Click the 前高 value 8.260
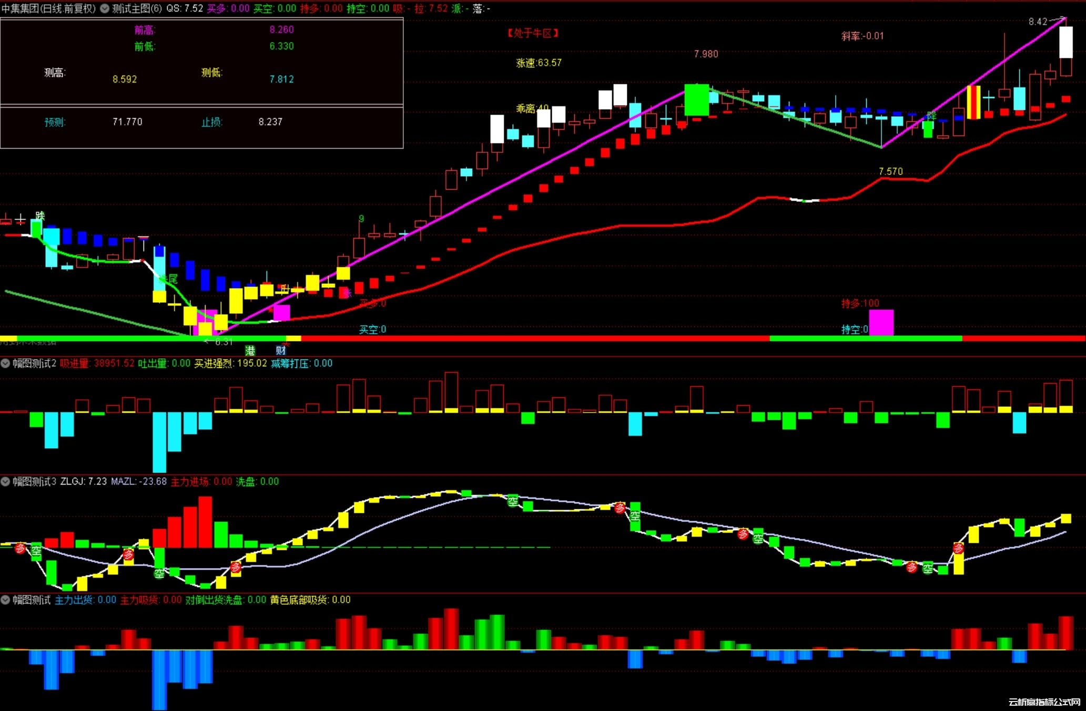1086x711 pixels. tap(281, 30)
